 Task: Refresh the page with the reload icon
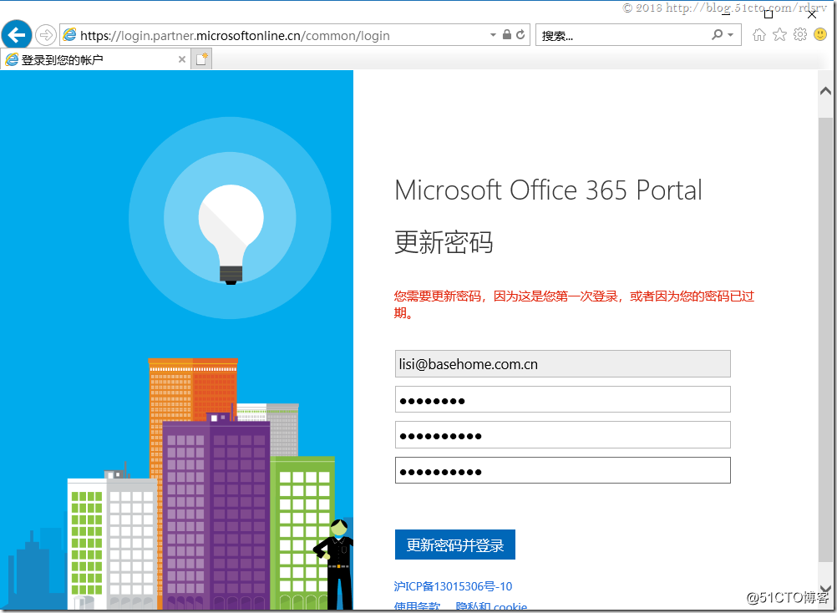point(520,35)
